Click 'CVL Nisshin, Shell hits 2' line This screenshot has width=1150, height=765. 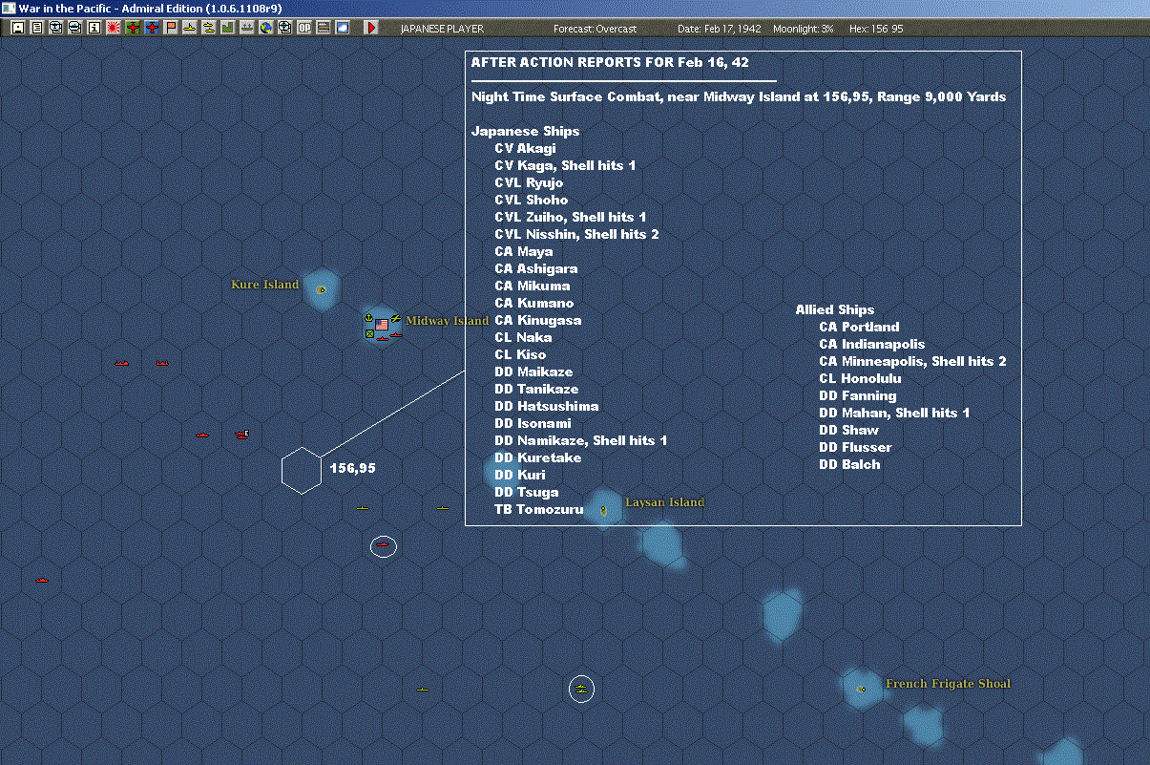click(x=576, y=234)
